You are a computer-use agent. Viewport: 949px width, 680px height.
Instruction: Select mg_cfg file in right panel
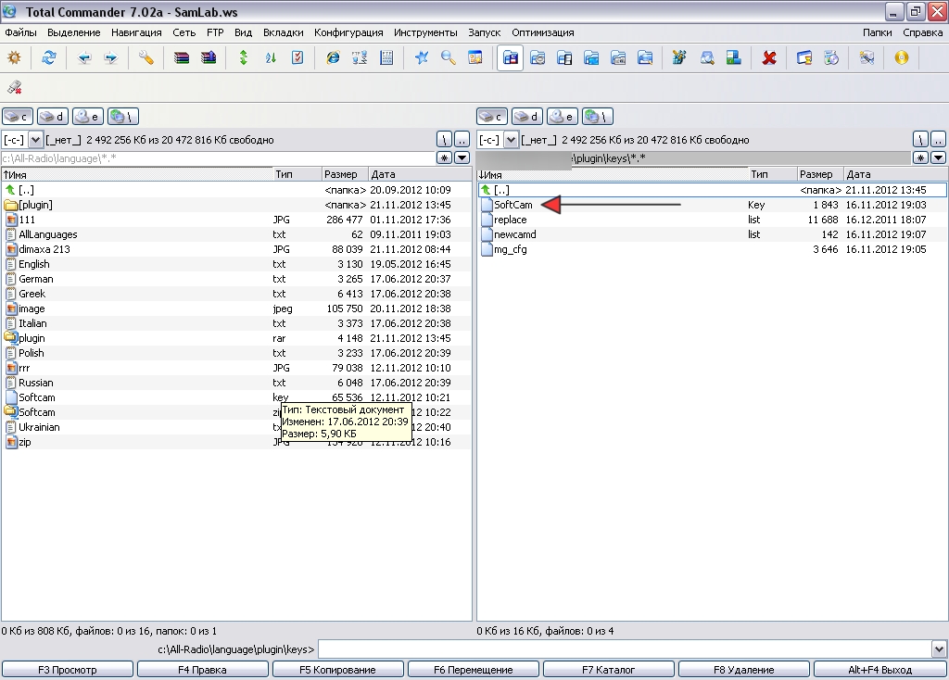(712, 249)
